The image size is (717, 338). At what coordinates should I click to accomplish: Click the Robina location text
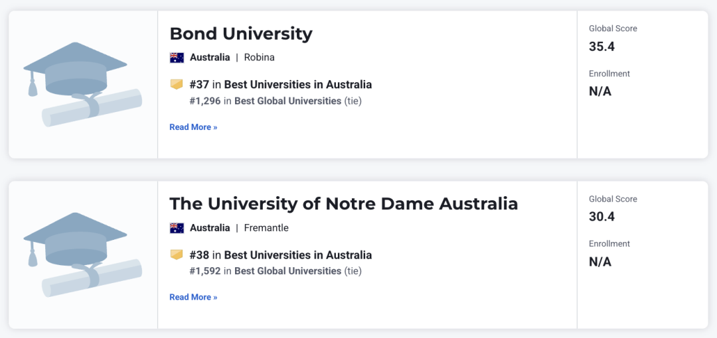point(260,58)
